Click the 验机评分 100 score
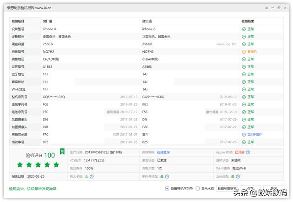Image resolution: width=293 pixels, height=202 pixels. point(40,155)
